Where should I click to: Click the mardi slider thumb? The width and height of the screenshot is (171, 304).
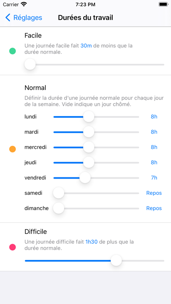tap(89, 132)
